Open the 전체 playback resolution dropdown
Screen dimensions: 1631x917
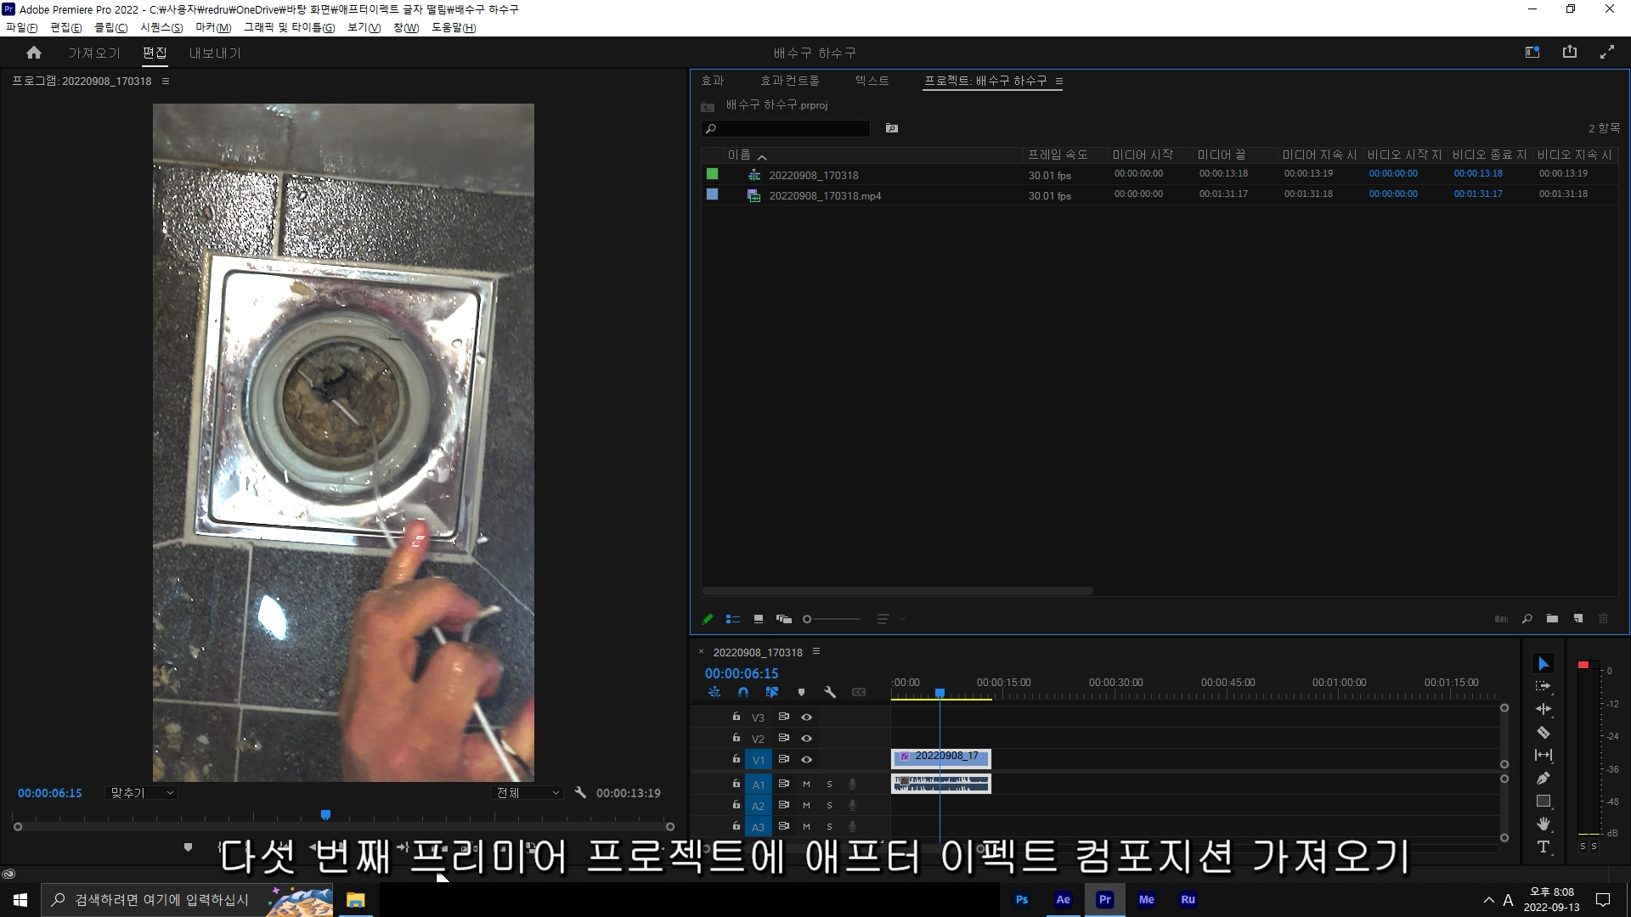528,792
